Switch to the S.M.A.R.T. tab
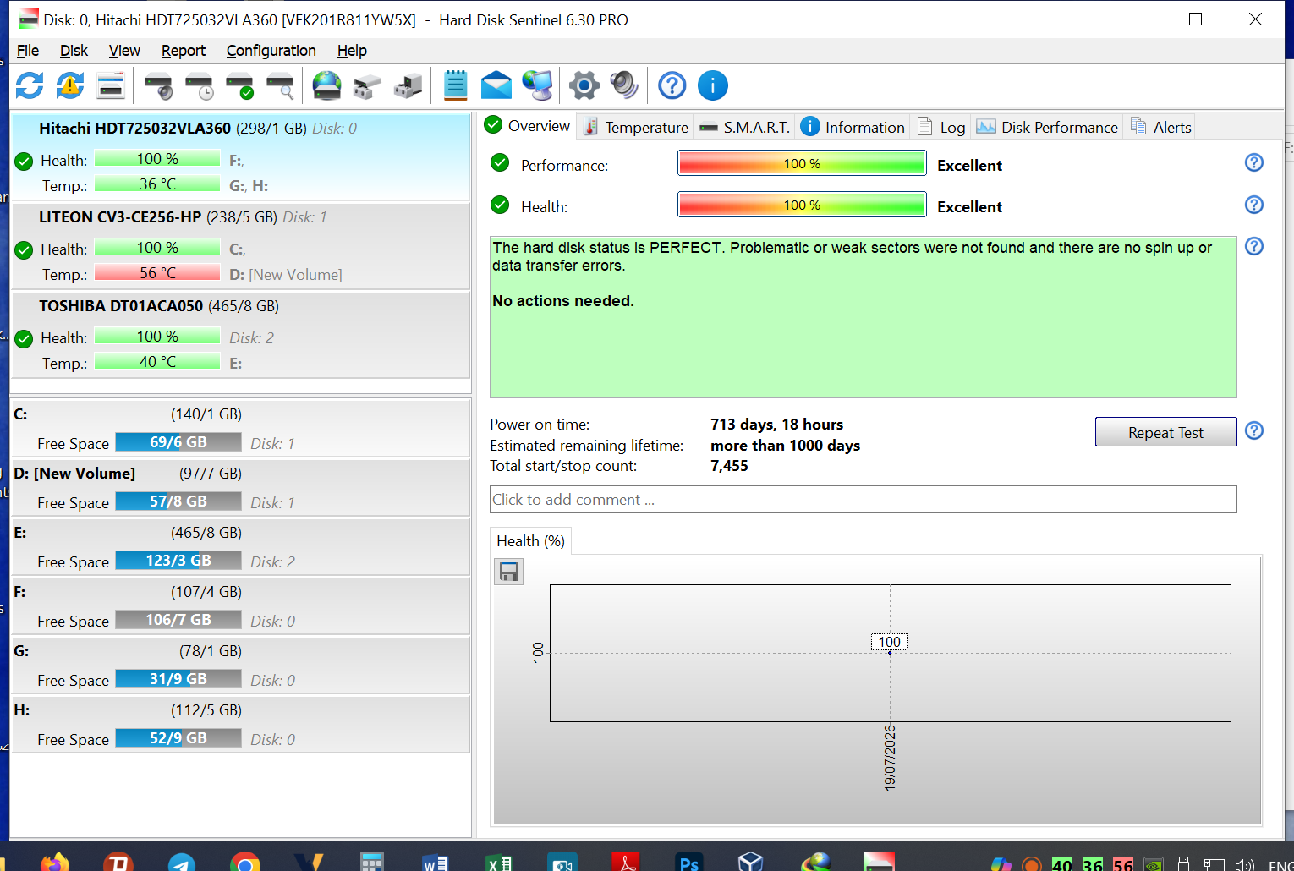The image size is (1294, 871). click(x=744, y=127)
